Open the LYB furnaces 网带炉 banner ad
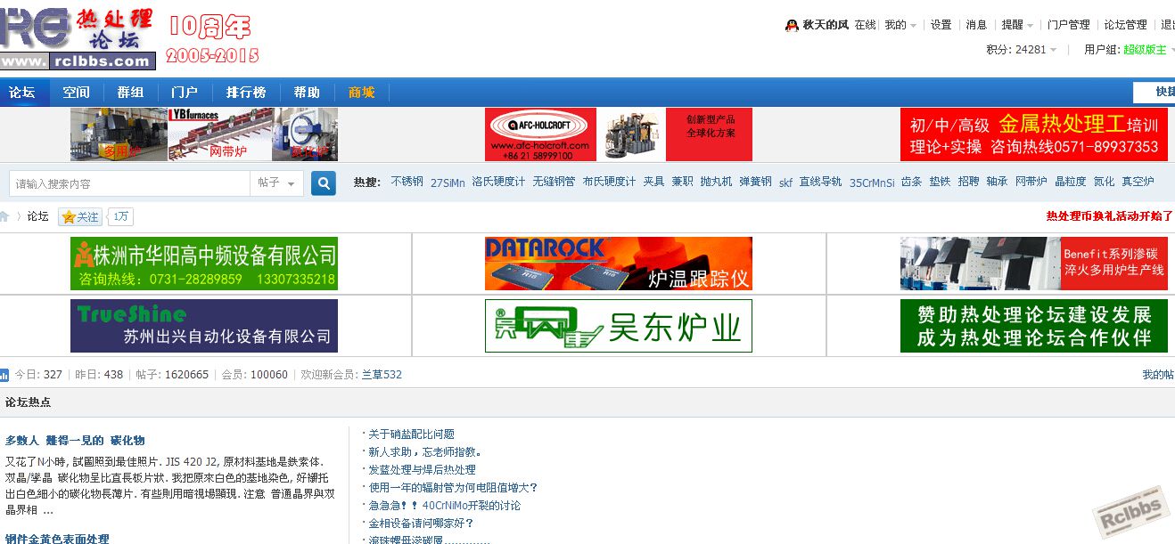 [204, 134]
